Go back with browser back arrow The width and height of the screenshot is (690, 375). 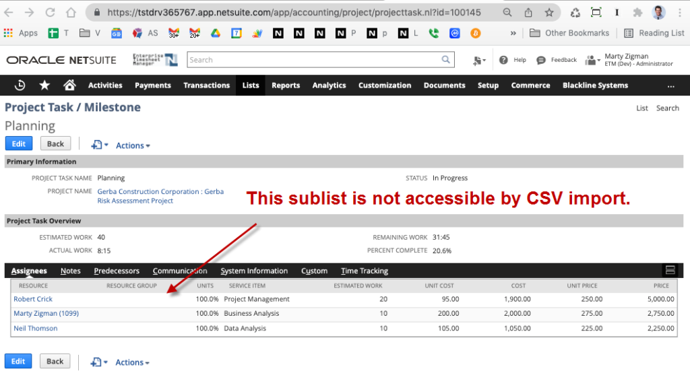point(8,12)
